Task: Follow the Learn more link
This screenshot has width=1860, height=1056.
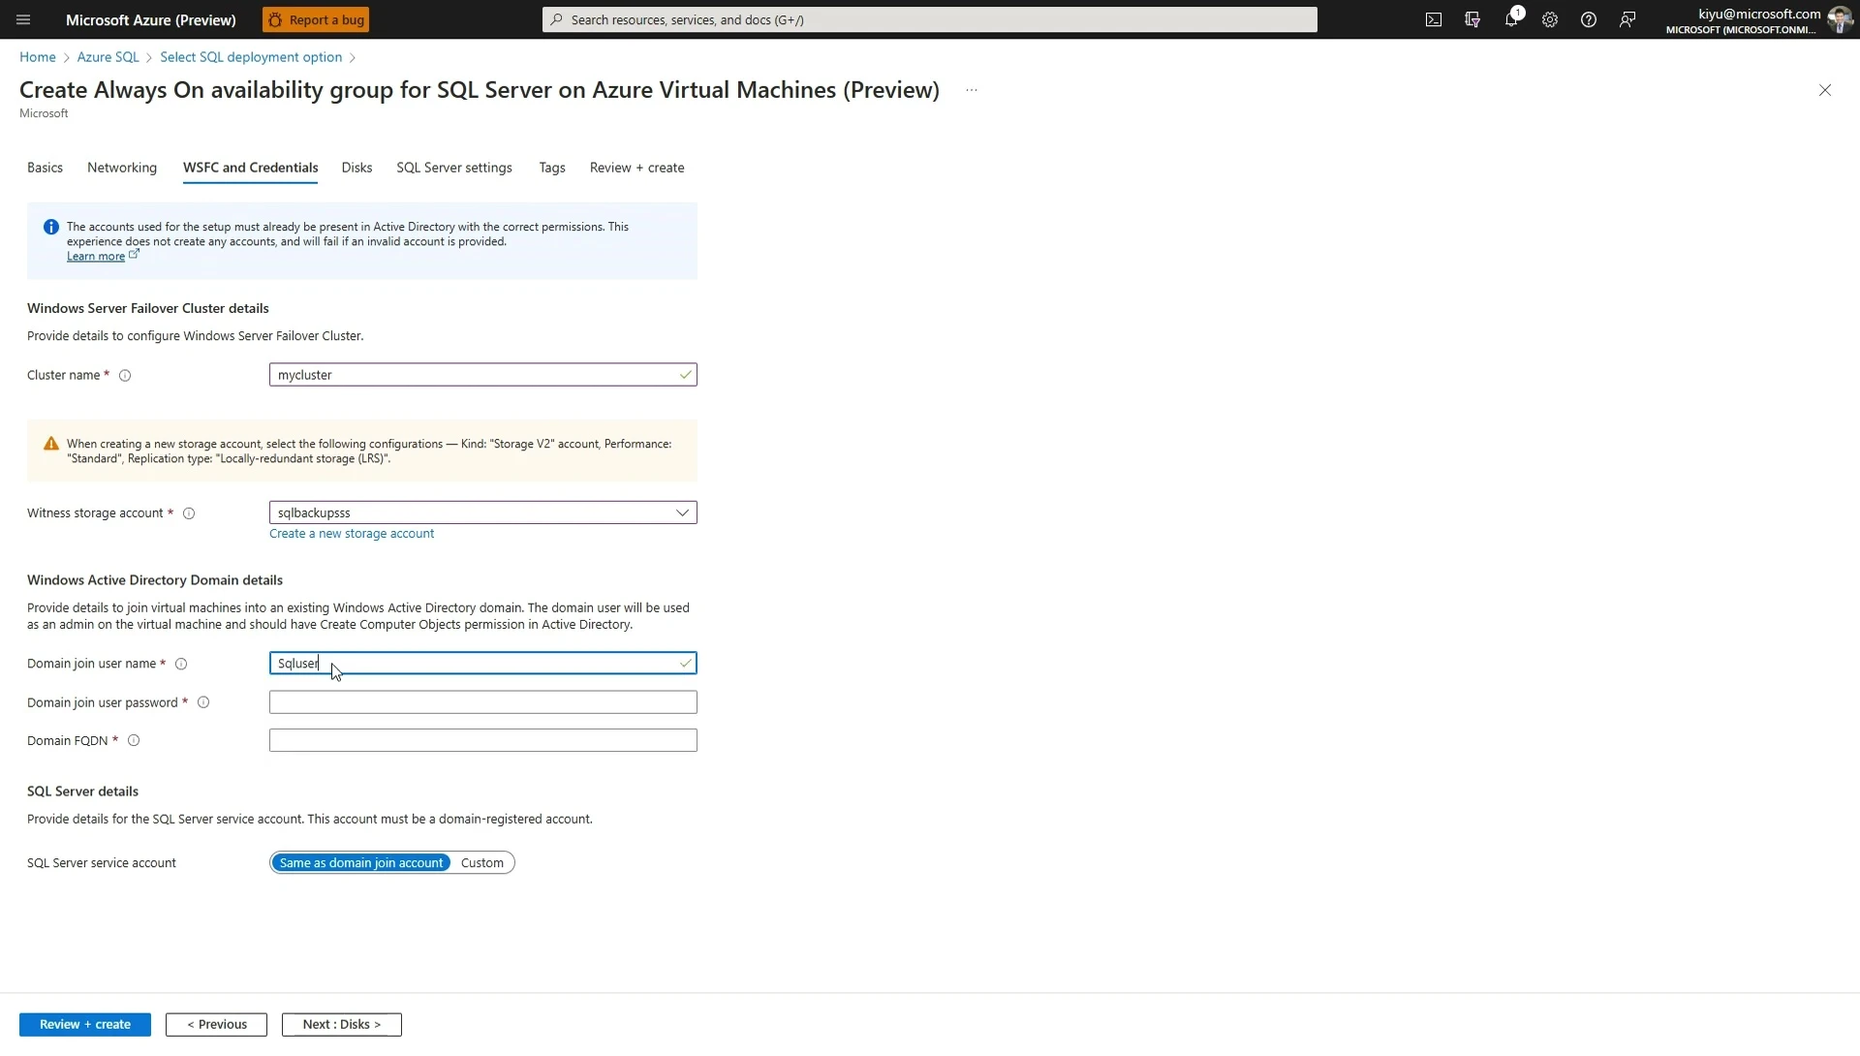Action: (96, 257)
